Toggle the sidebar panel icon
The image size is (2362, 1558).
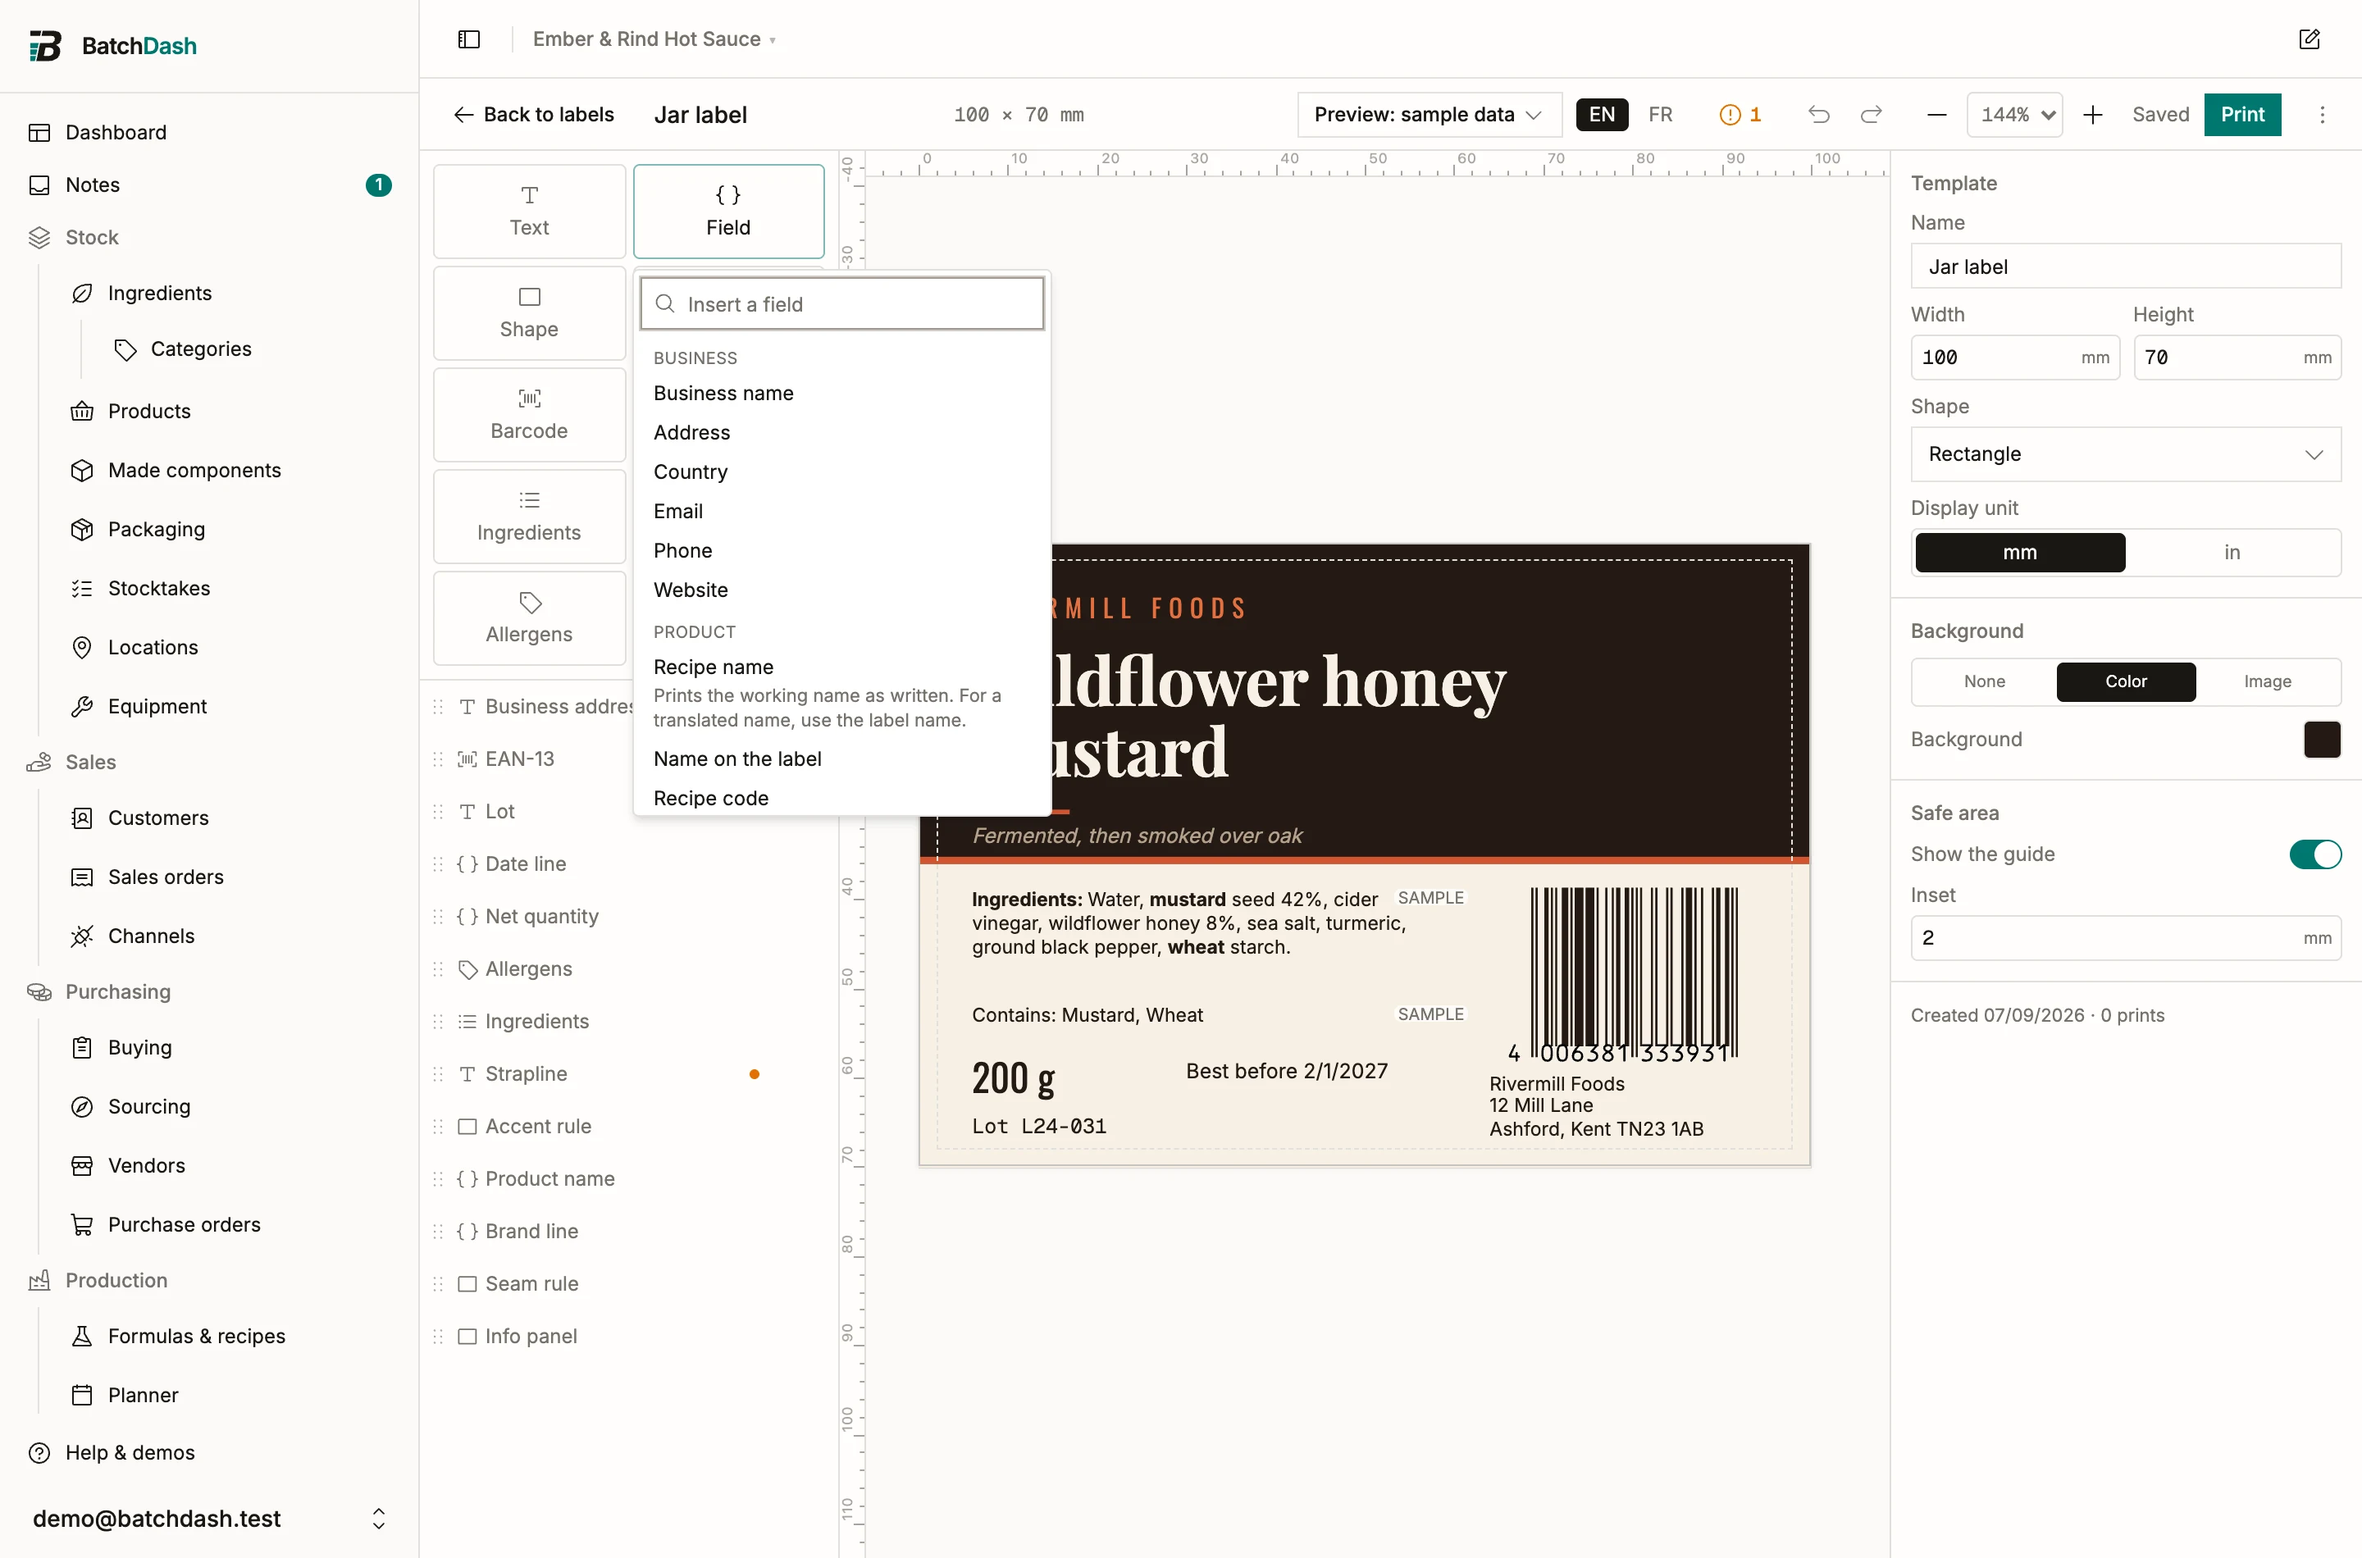click(469, 39)
